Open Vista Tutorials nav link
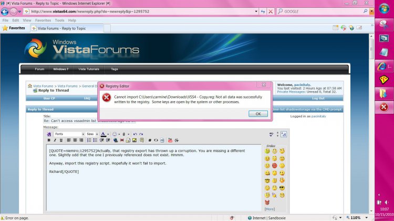This screenshot has width=394, height=221. 89,69
